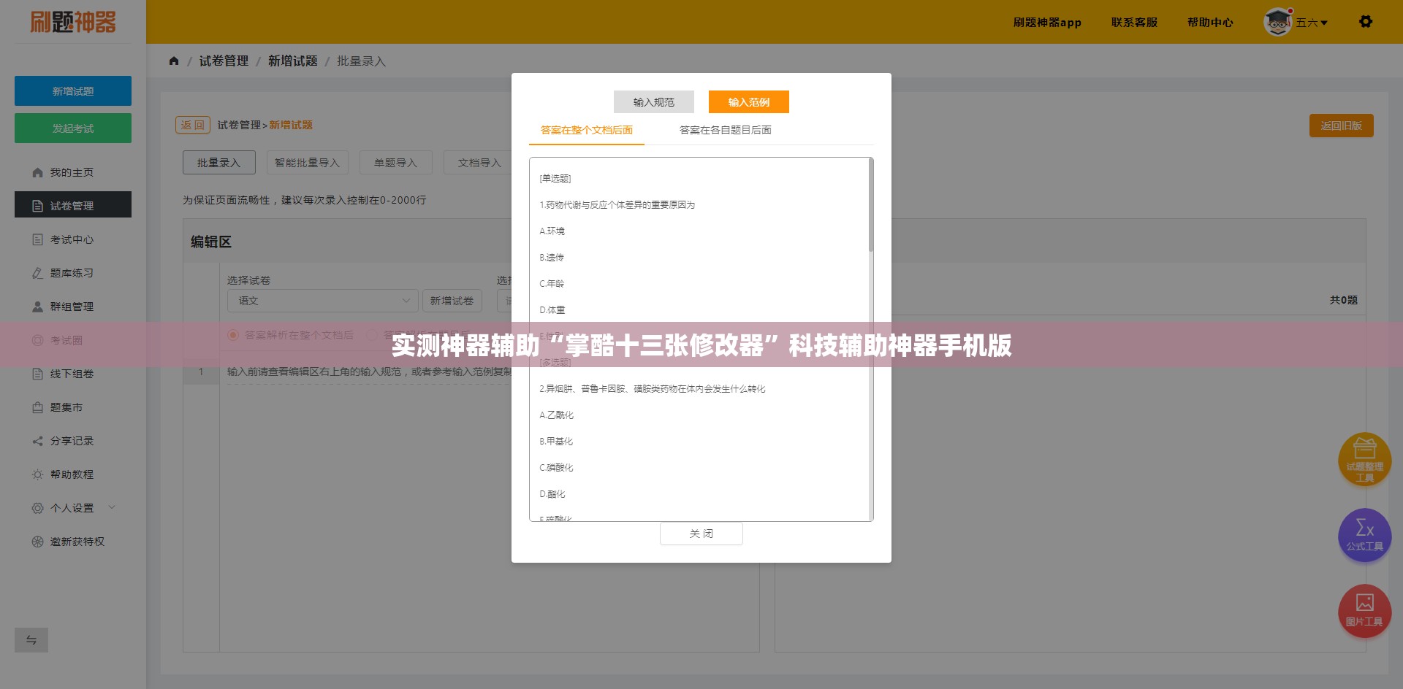Click the 新增试卷 button
This screenshot has width=1403, height=689.
pyautogui.click(x=452, y=301)
